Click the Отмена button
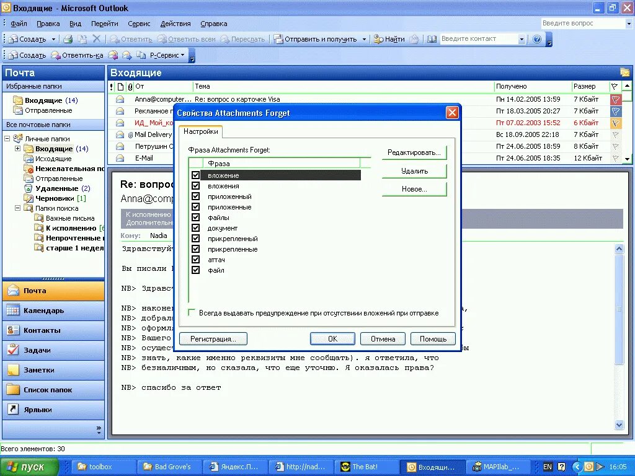Screen dimensions: 635x476 pos(383,339)
